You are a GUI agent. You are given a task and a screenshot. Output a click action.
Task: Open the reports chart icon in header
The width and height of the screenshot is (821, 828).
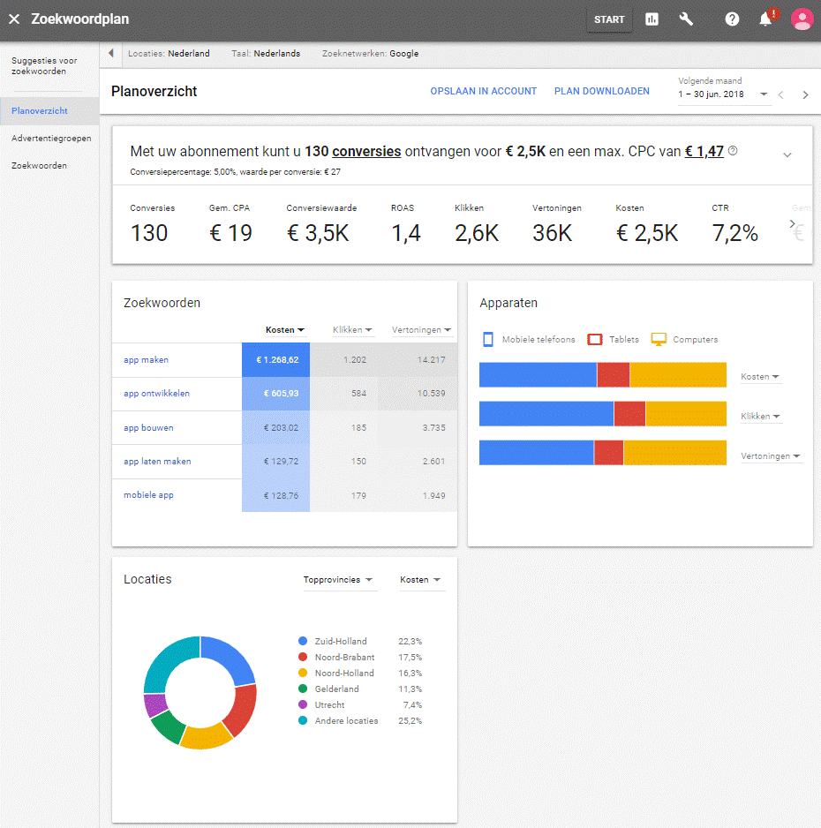click(x=652, y=19)
